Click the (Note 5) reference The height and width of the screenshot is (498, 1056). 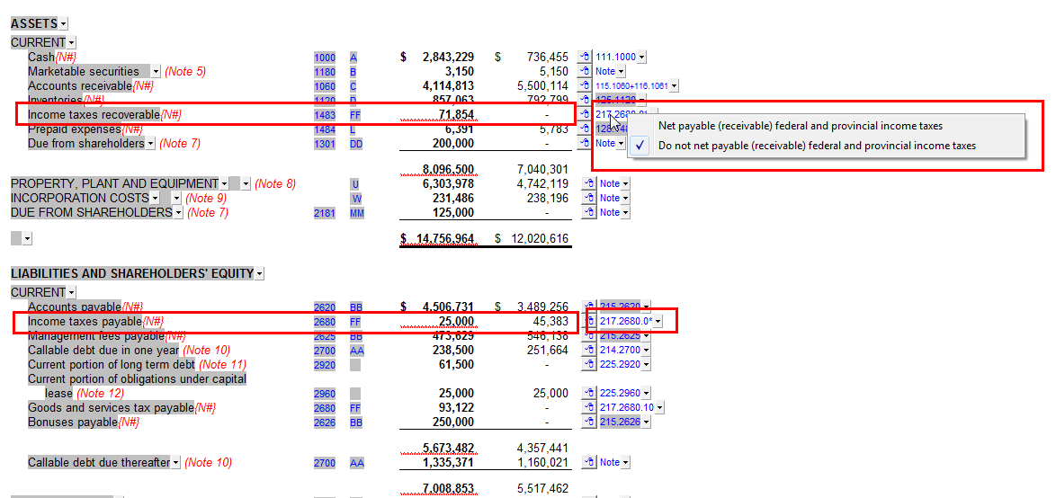186,71
